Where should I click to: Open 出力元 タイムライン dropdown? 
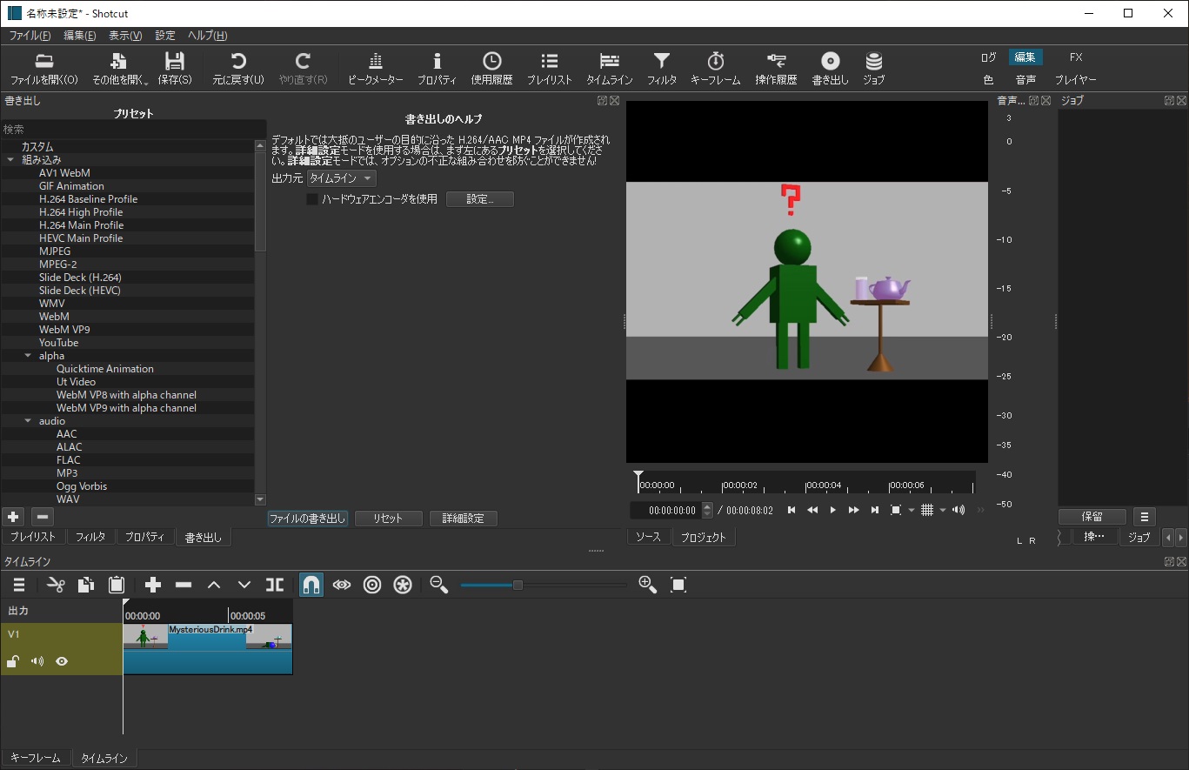[x=342, y=178]
